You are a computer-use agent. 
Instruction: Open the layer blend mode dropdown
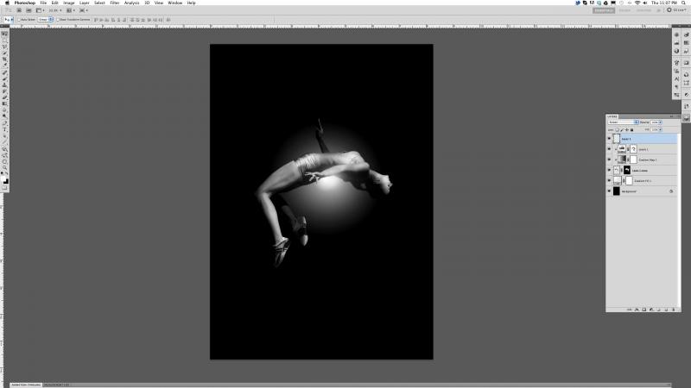click(623, 122)
